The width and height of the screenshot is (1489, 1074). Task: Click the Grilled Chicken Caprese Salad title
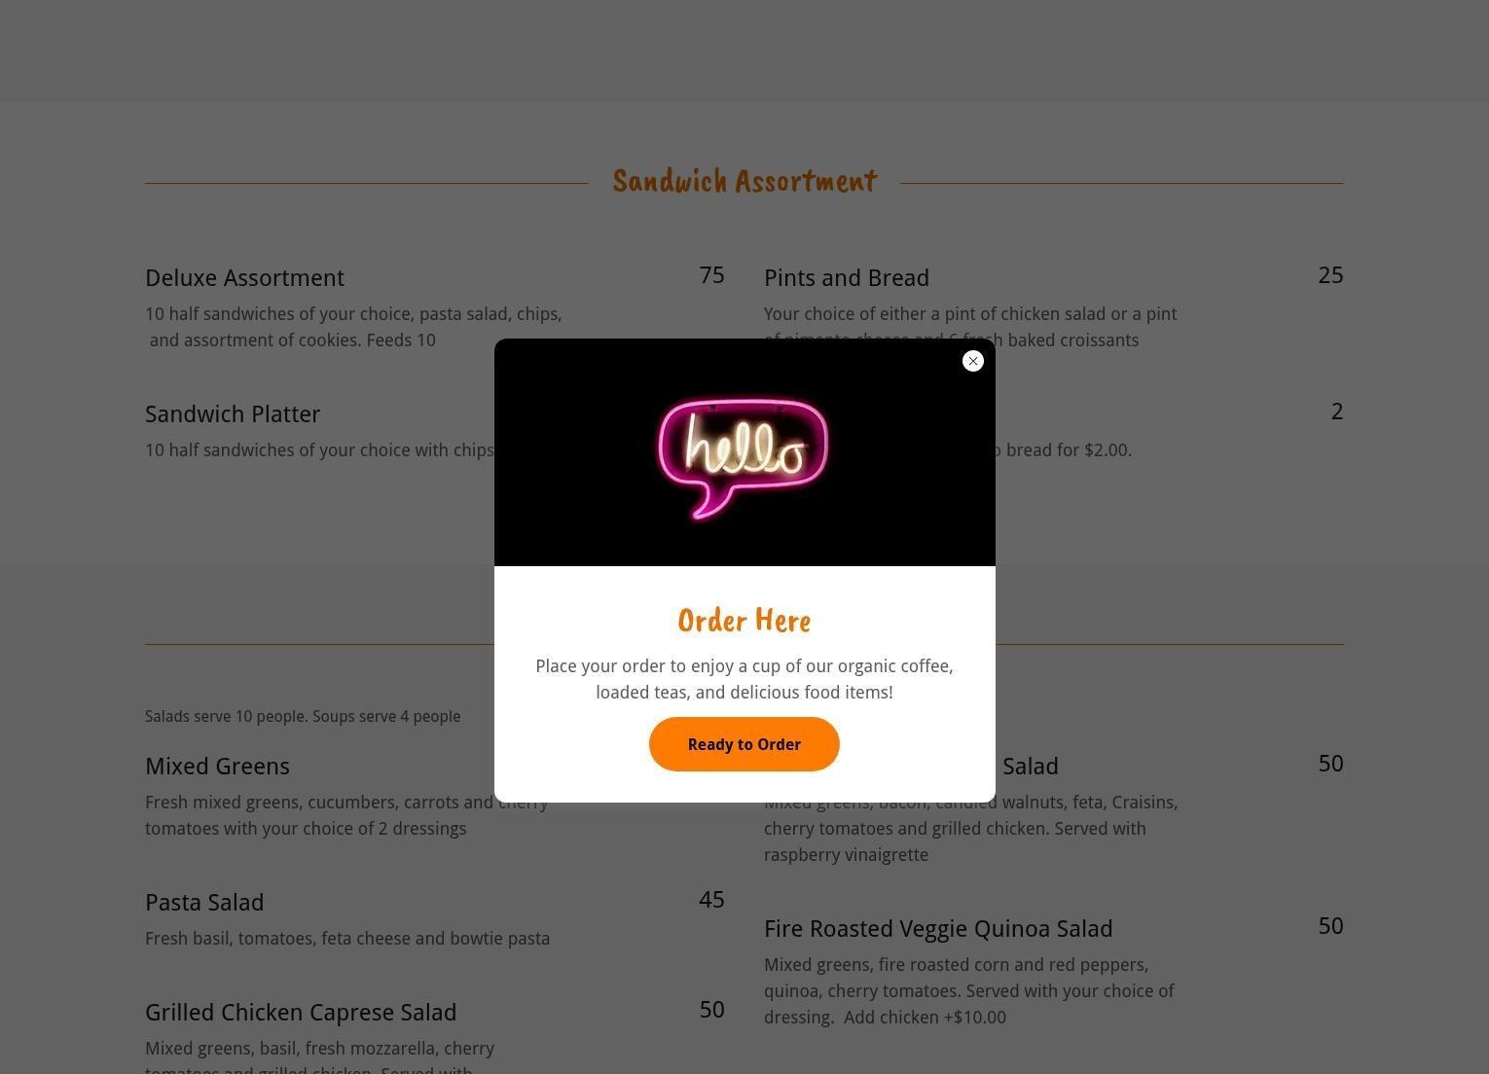click(301, 1013)
